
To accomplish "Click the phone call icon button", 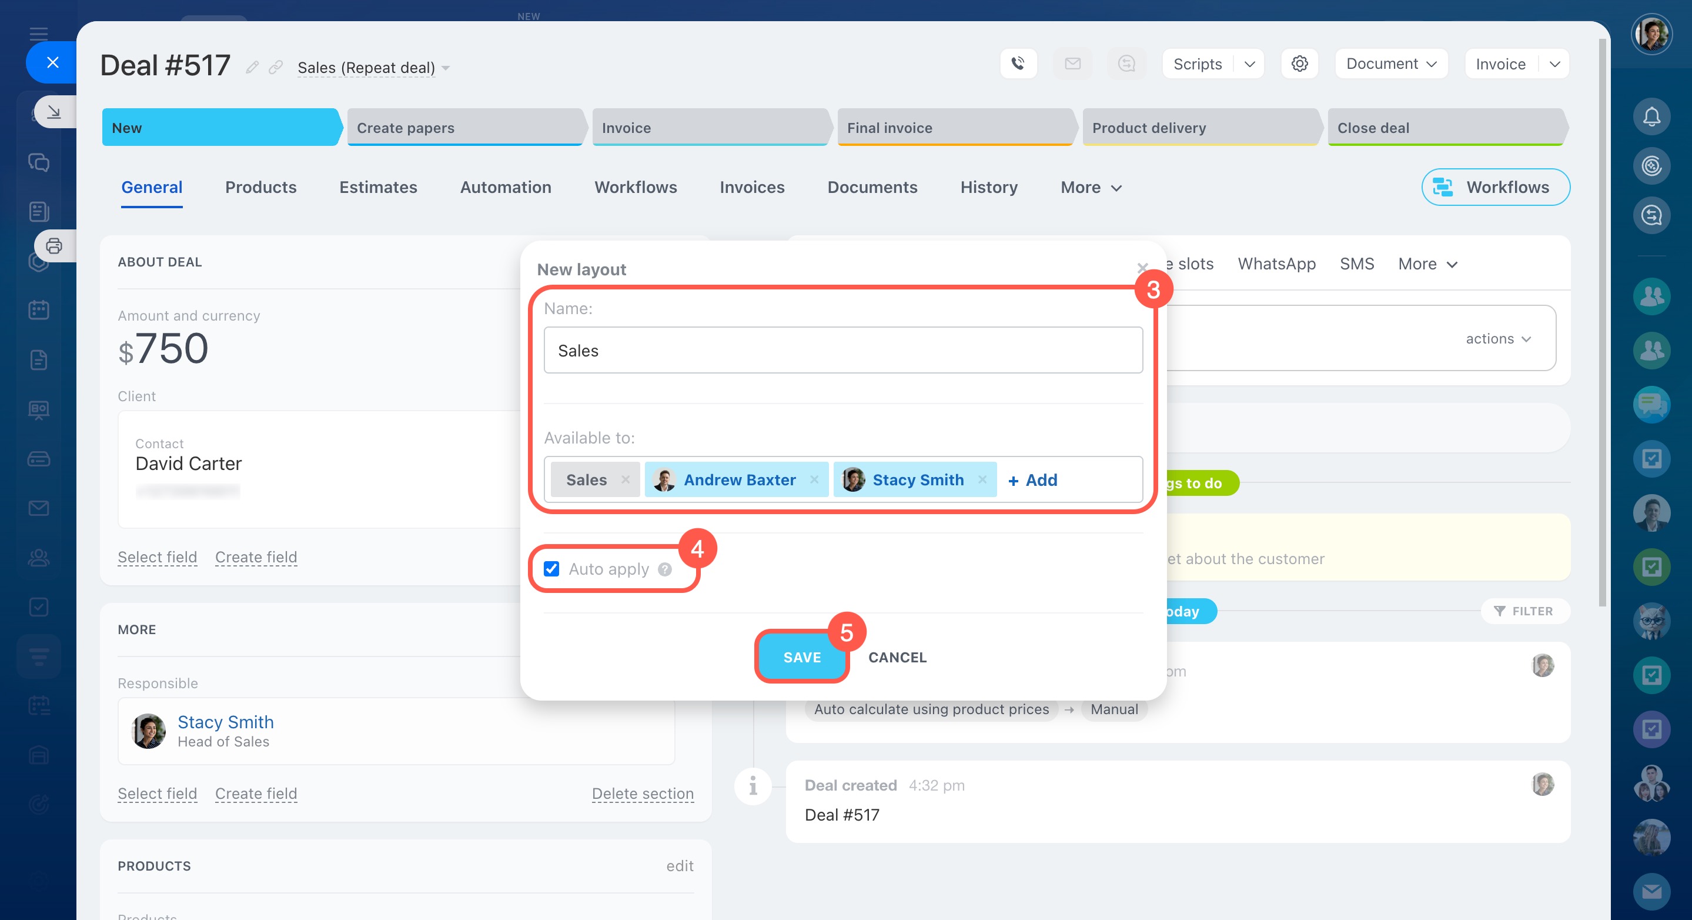I will [1018, 64].
